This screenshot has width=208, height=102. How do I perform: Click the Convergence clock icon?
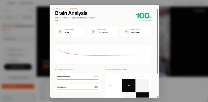60,31
